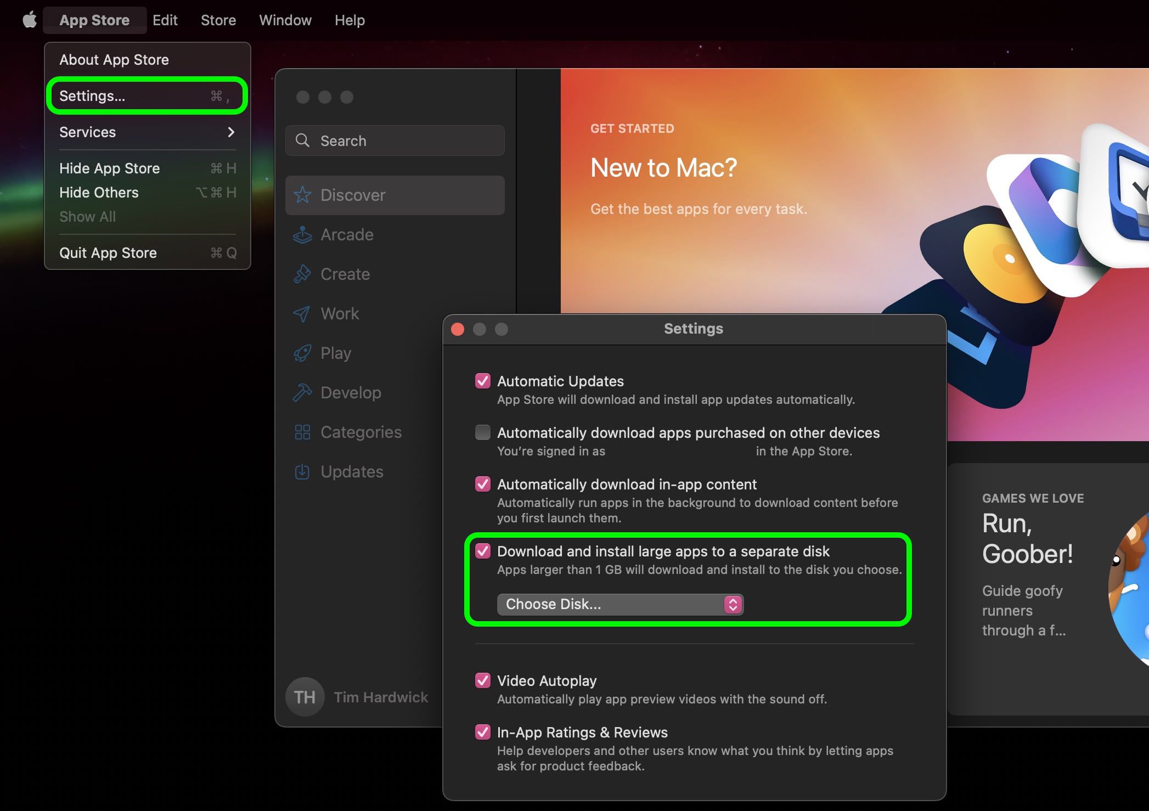
Task: Uncheck In-App Ratings & Reviews
Action: 483,732
